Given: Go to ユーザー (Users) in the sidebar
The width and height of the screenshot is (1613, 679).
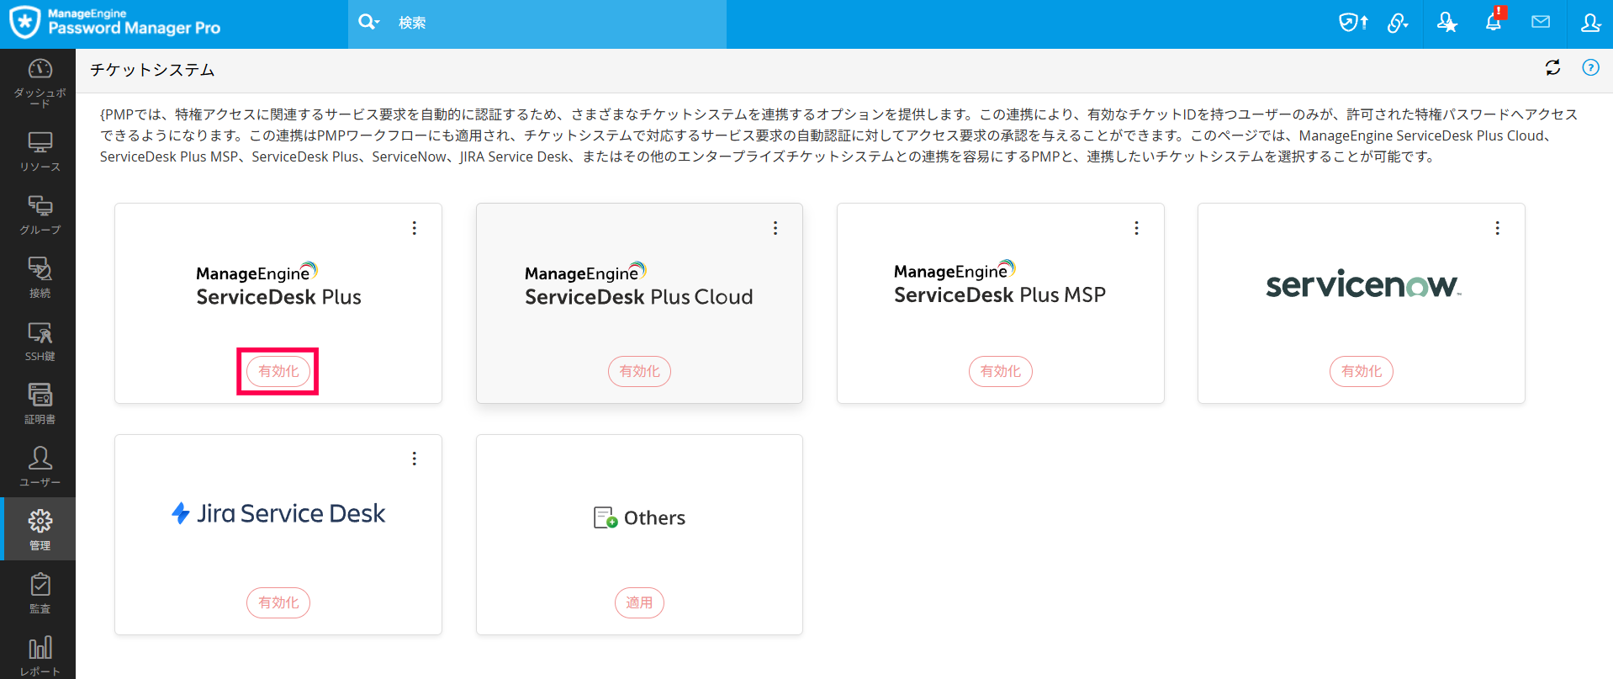Looking at the screenshot, I should [40, 467].
